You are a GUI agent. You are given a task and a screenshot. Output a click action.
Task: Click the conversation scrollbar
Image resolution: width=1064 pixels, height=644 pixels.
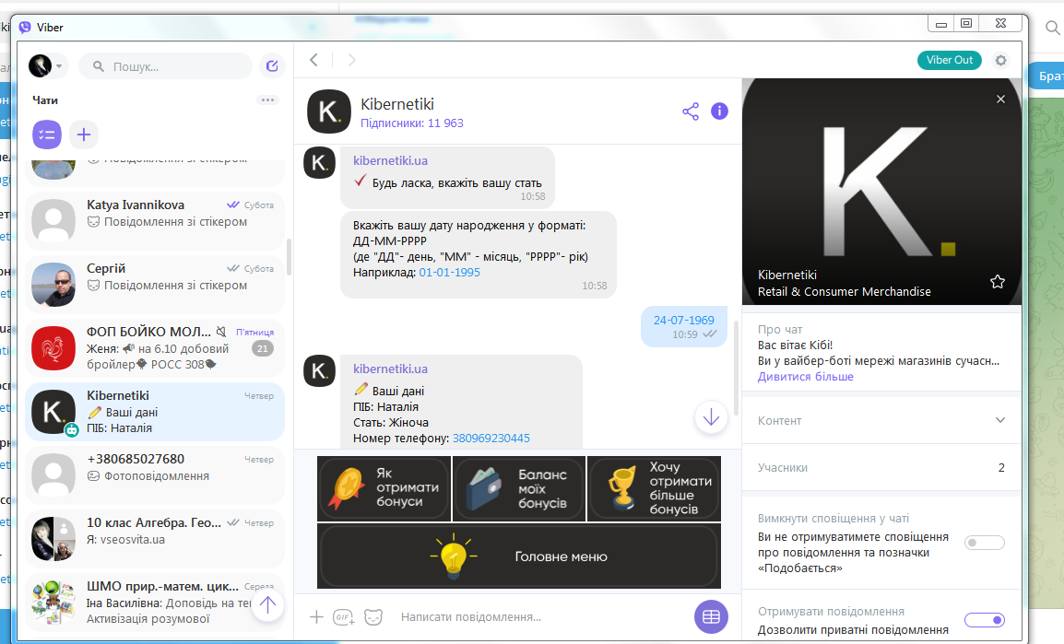737,369
